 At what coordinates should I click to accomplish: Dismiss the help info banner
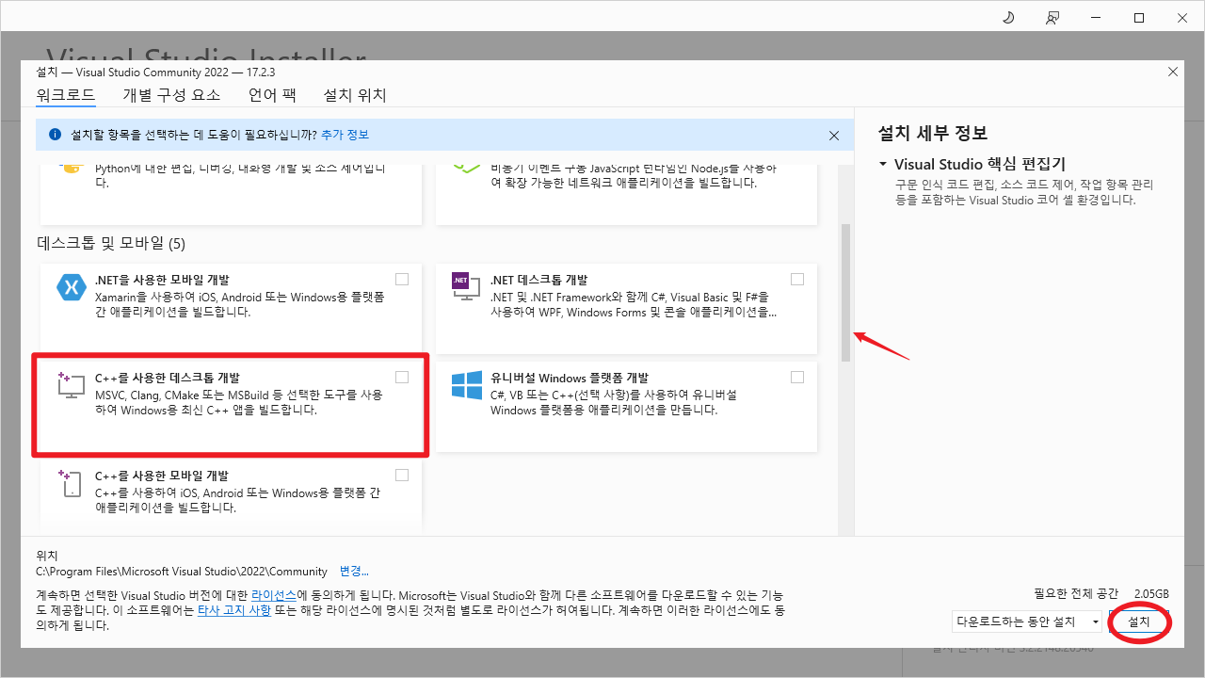(x=833, y=136)
